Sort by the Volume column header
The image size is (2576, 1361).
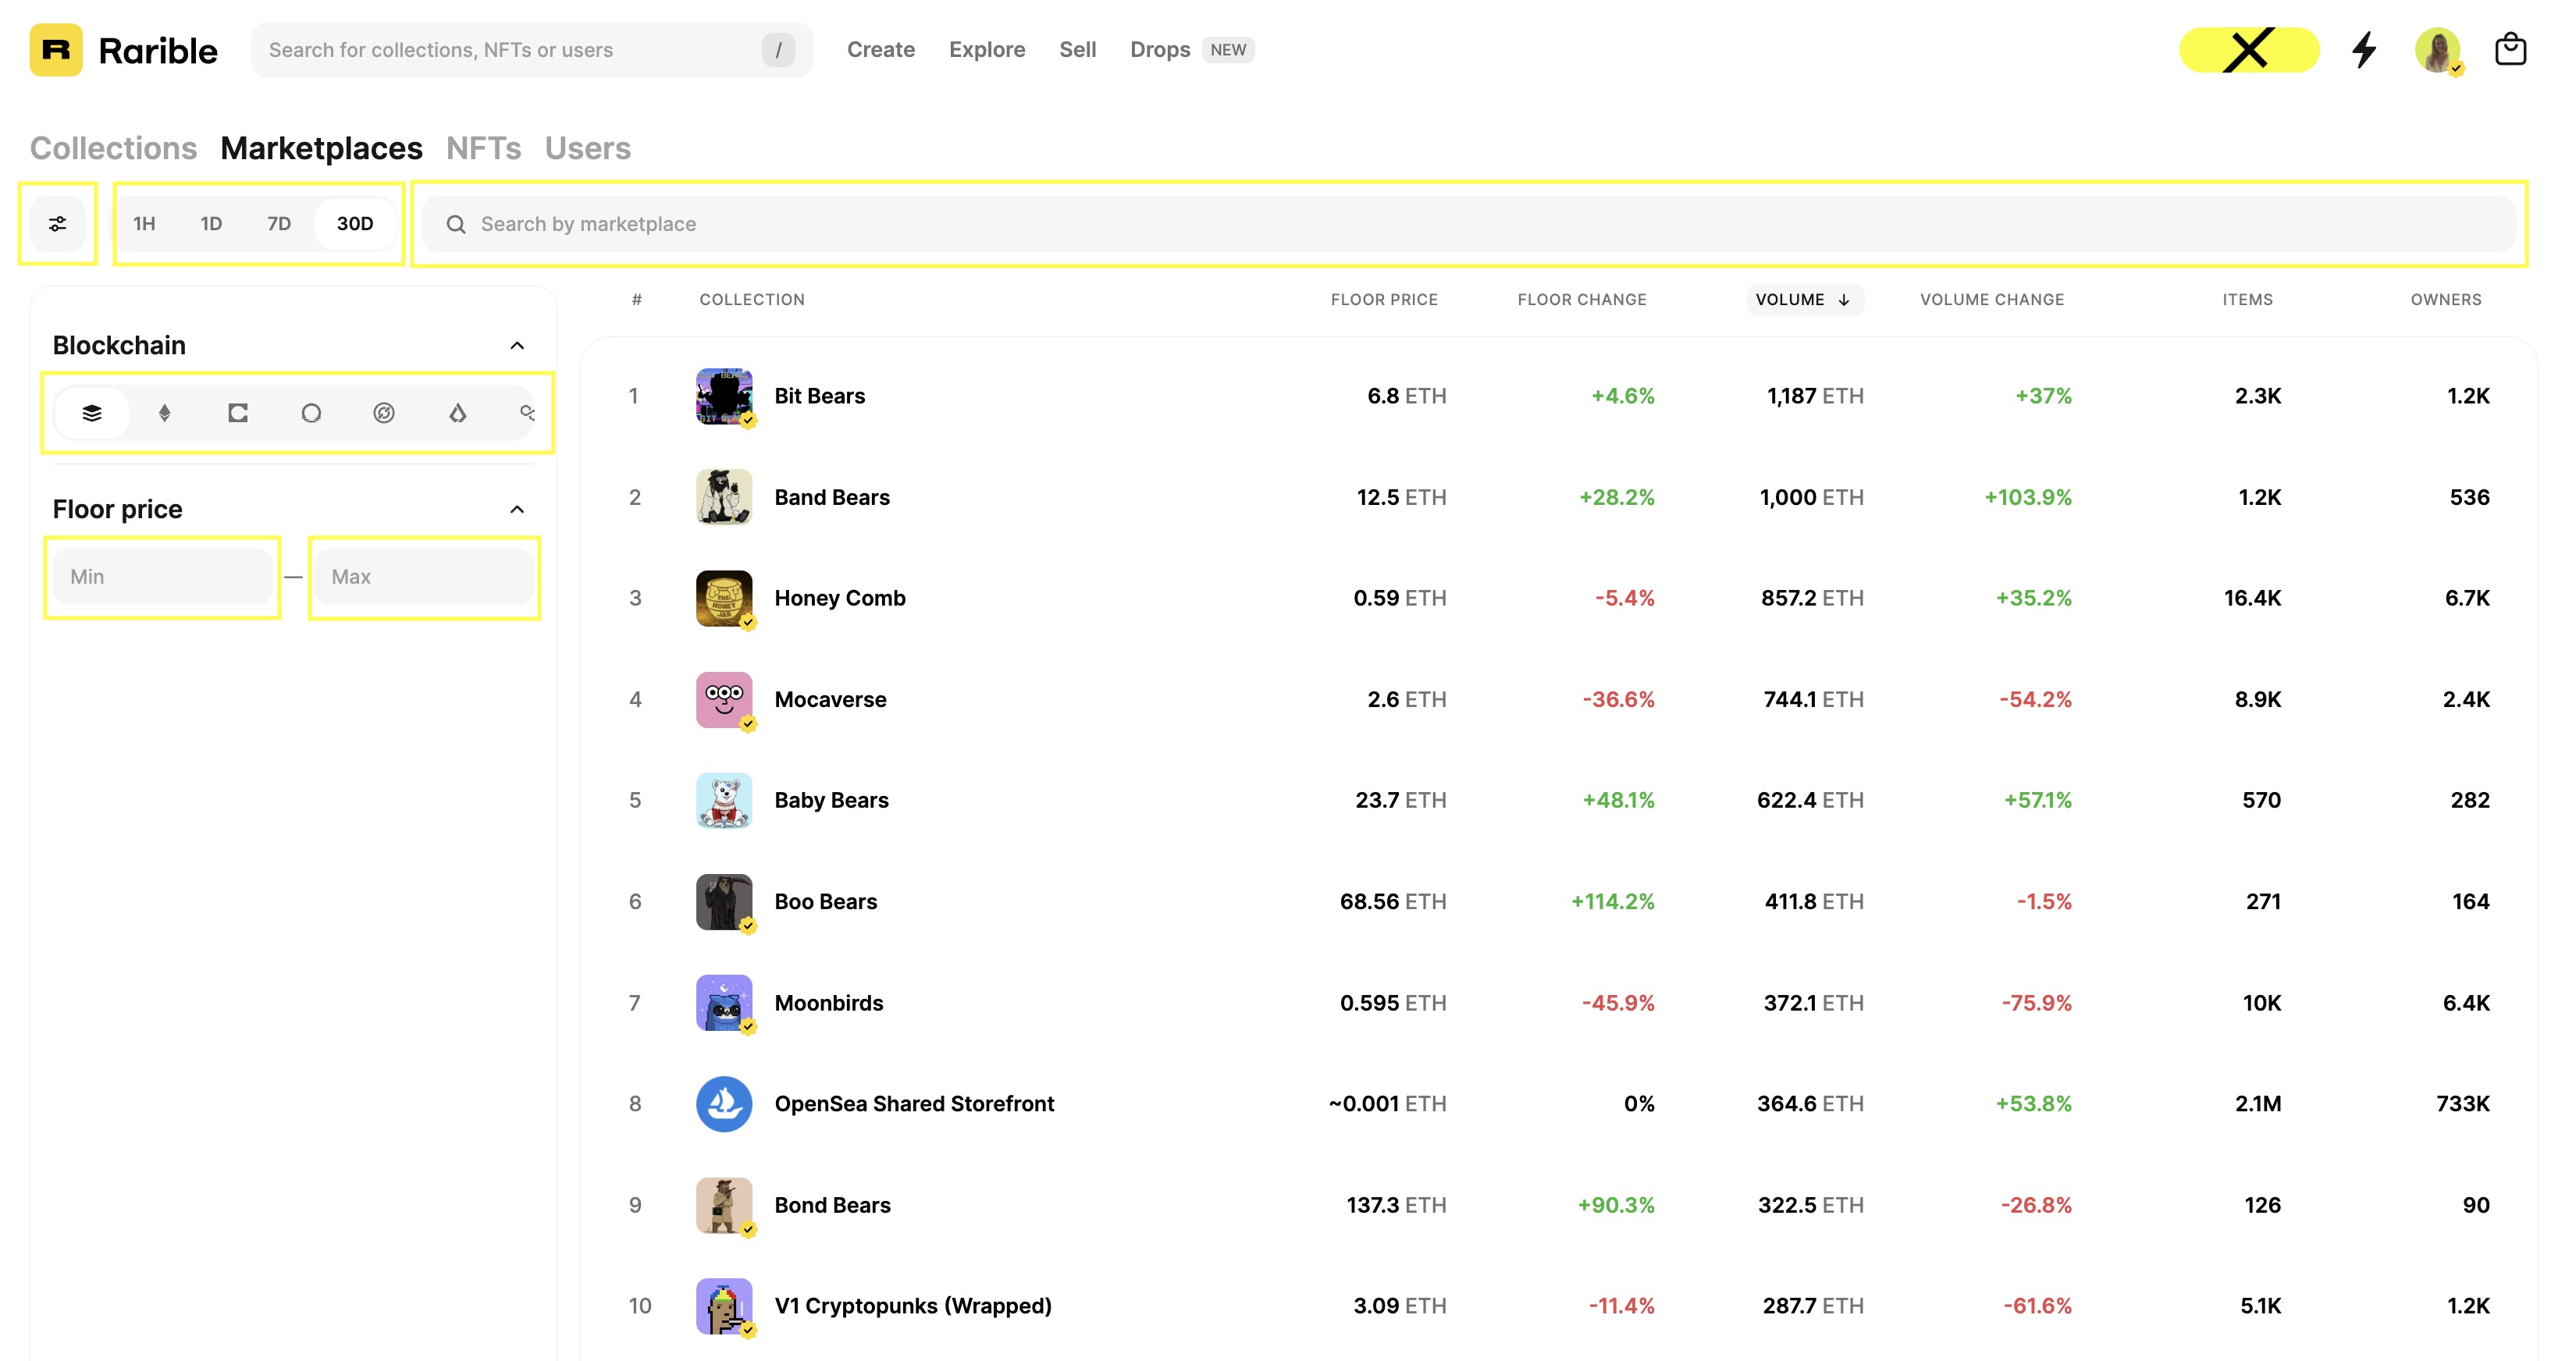tap(1804, 299)
